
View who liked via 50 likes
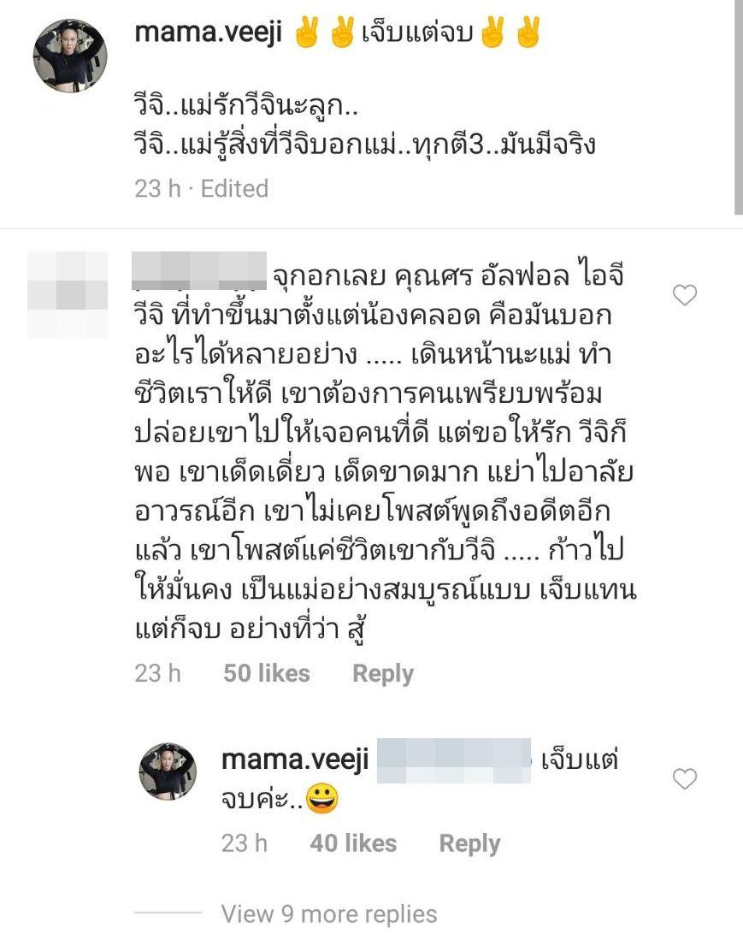click(267, 672)
